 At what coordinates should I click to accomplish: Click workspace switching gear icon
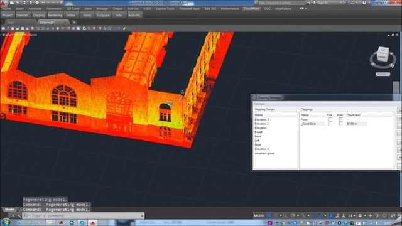pyautogui.click(x=360, y=216)
